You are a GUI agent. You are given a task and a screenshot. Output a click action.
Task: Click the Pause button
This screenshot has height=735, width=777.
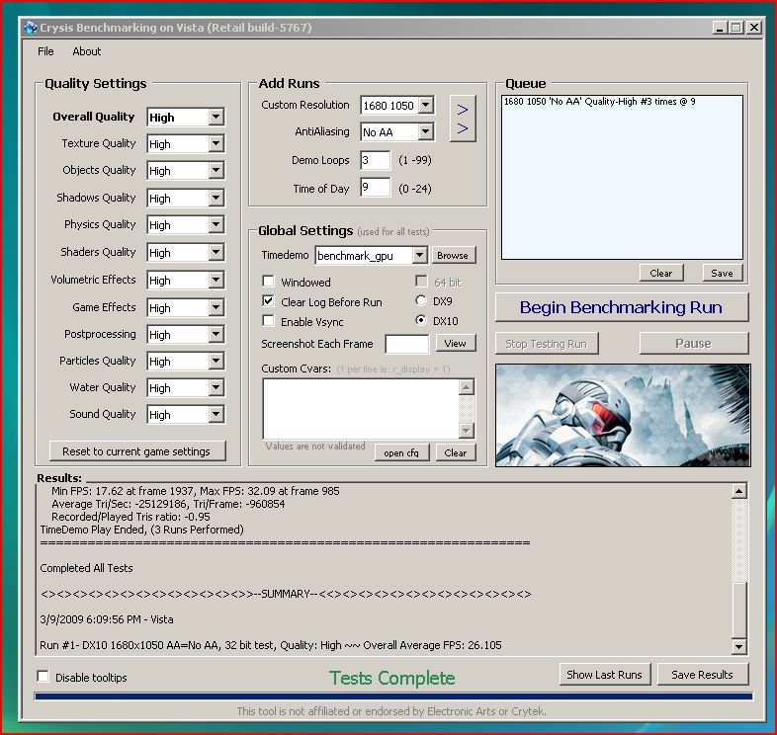coord(693,343)
